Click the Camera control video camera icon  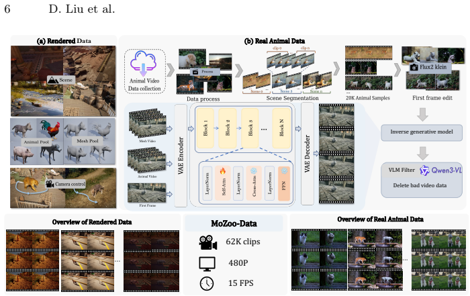tap(50, 184)
